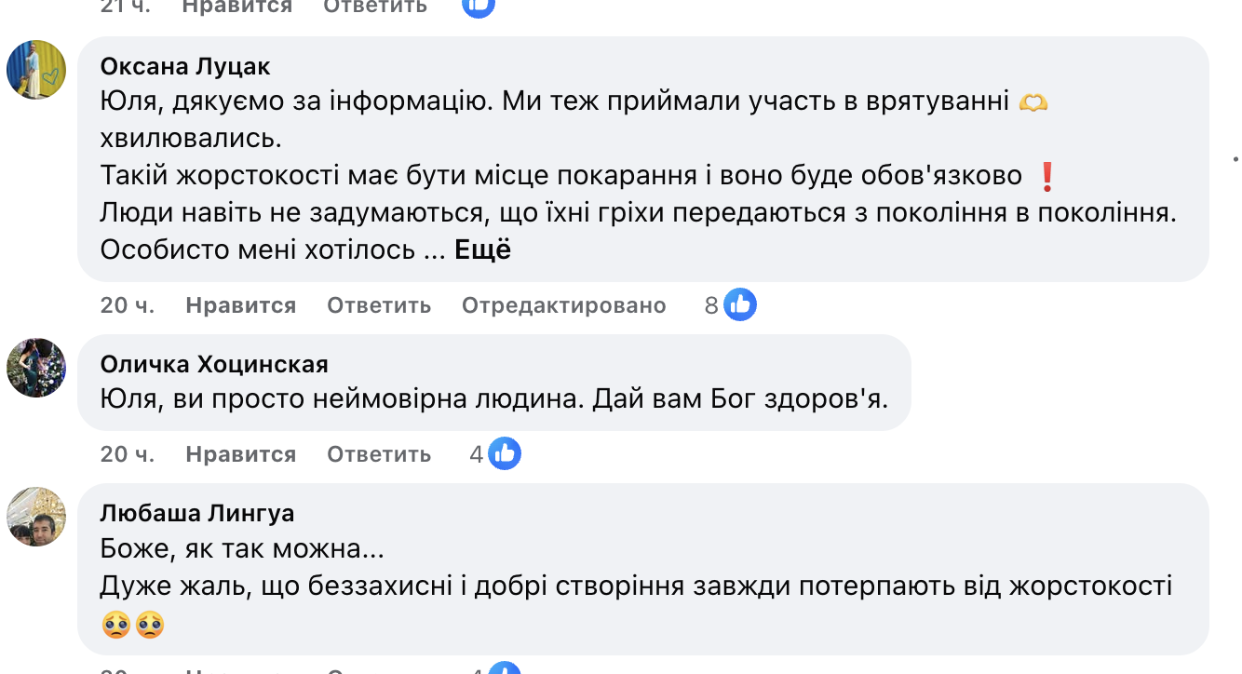This screenshot has height=674, width=1242.
Task: Click the like reaction icon beside count 8
Action: 741,305
